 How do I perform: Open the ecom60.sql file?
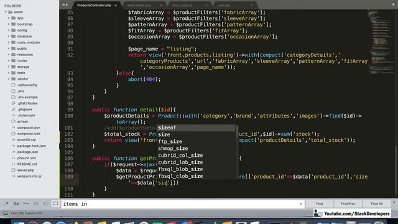[x=26, y=139]
